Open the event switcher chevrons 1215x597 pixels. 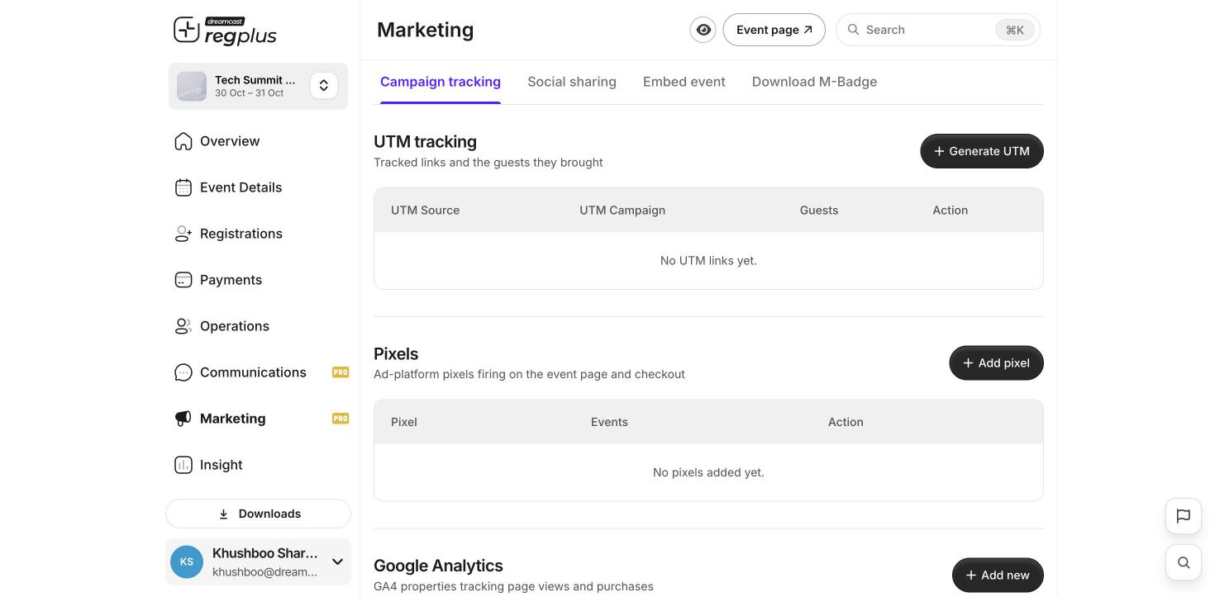coord(324,86)
